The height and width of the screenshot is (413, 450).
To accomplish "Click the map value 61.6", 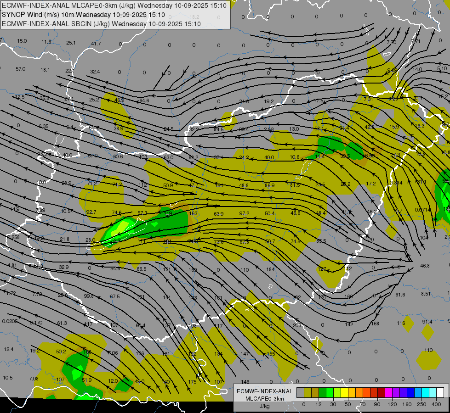I will click(400, 295).
